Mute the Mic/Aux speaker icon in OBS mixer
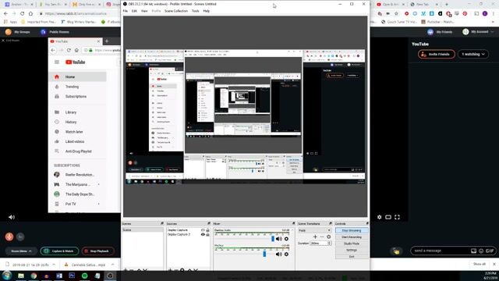Screen dimensions: 499x281 (279, 254)
